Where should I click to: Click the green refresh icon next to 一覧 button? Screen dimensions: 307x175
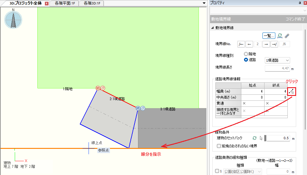pos(280,35)
